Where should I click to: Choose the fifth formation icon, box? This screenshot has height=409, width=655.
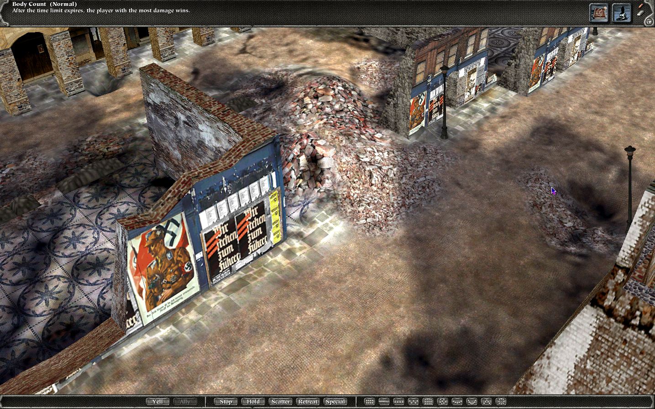pos(428,402)
